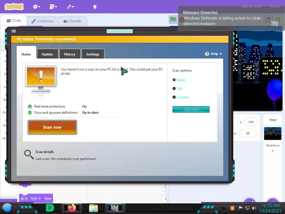Open the Home tab in Windows Defender

point(26,54)
